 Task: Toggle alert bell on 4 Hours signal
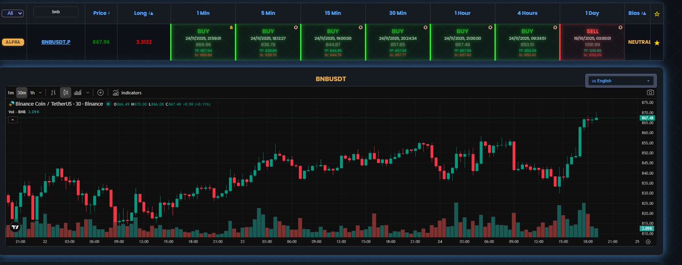tap(555, 27)
